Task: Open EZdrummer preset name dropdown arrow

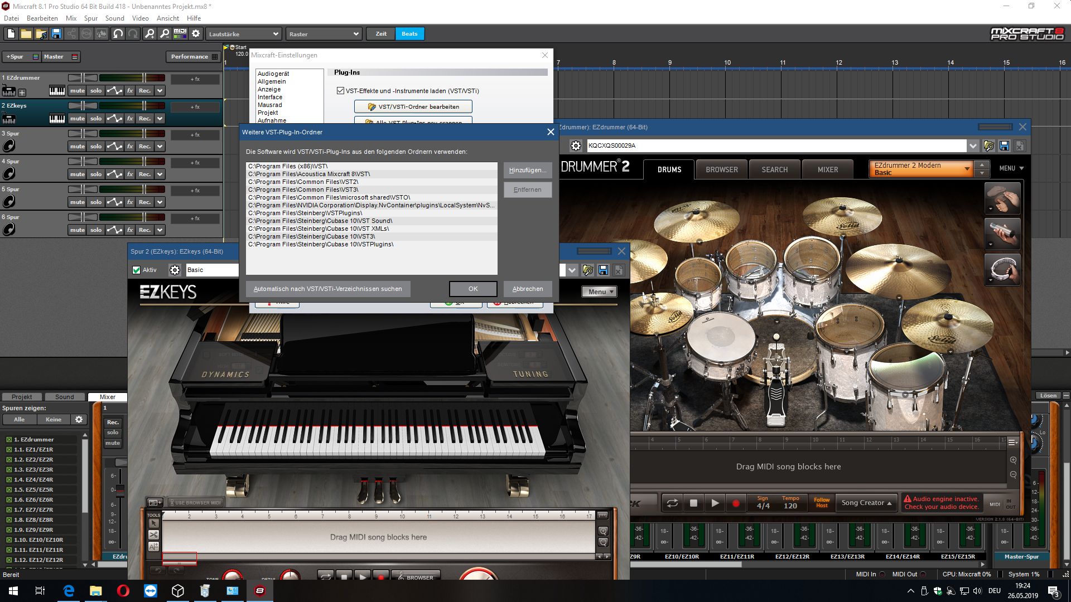Action: 973,146
